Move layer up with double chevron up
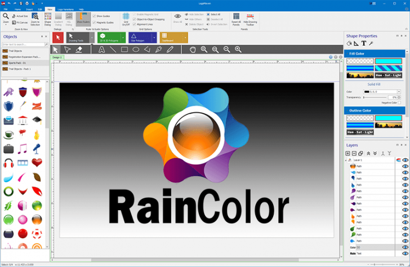 (x=368, y=153)
